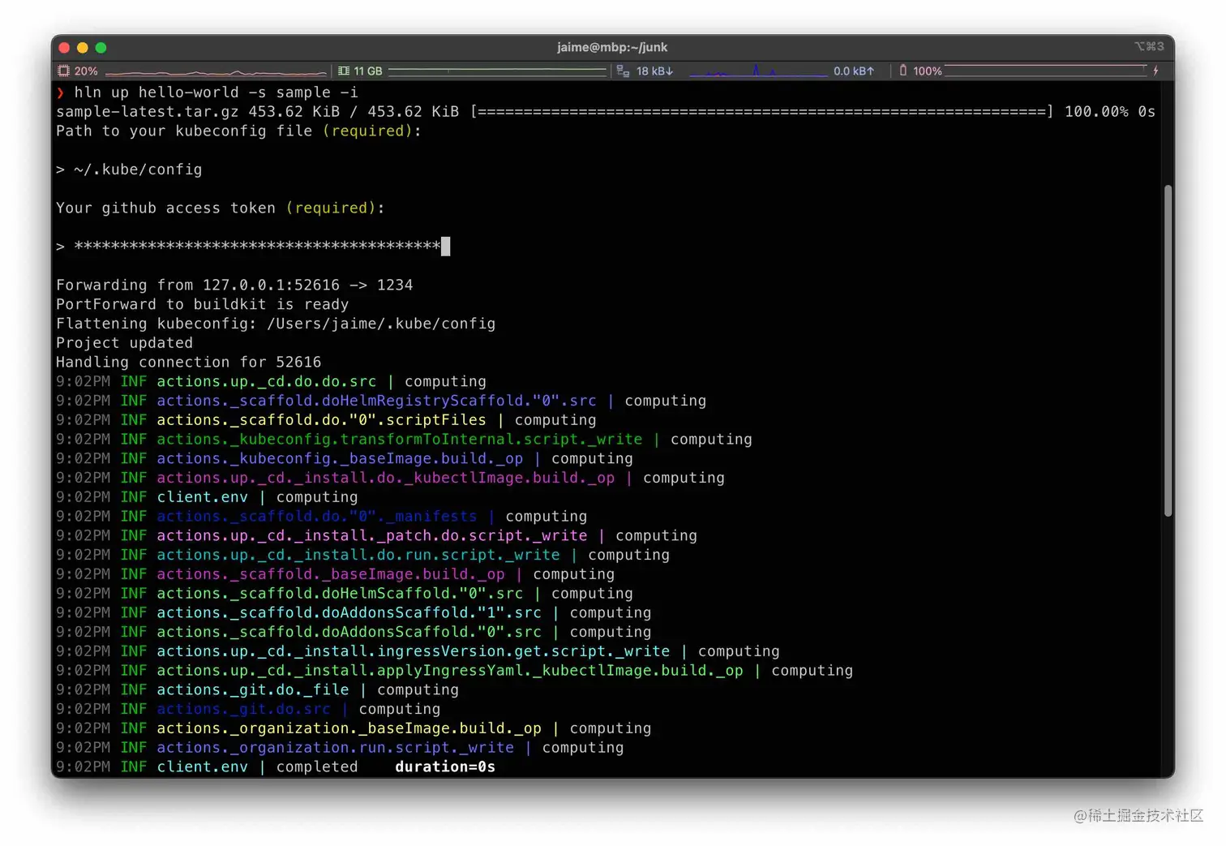Screen dimensions: 1226x846
Task: Click the '100.00% 0s' progress value
Action: 1110,112
